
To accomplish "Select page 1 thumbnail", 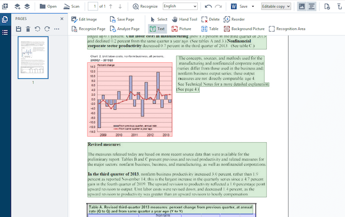I will tap(33, 57).
